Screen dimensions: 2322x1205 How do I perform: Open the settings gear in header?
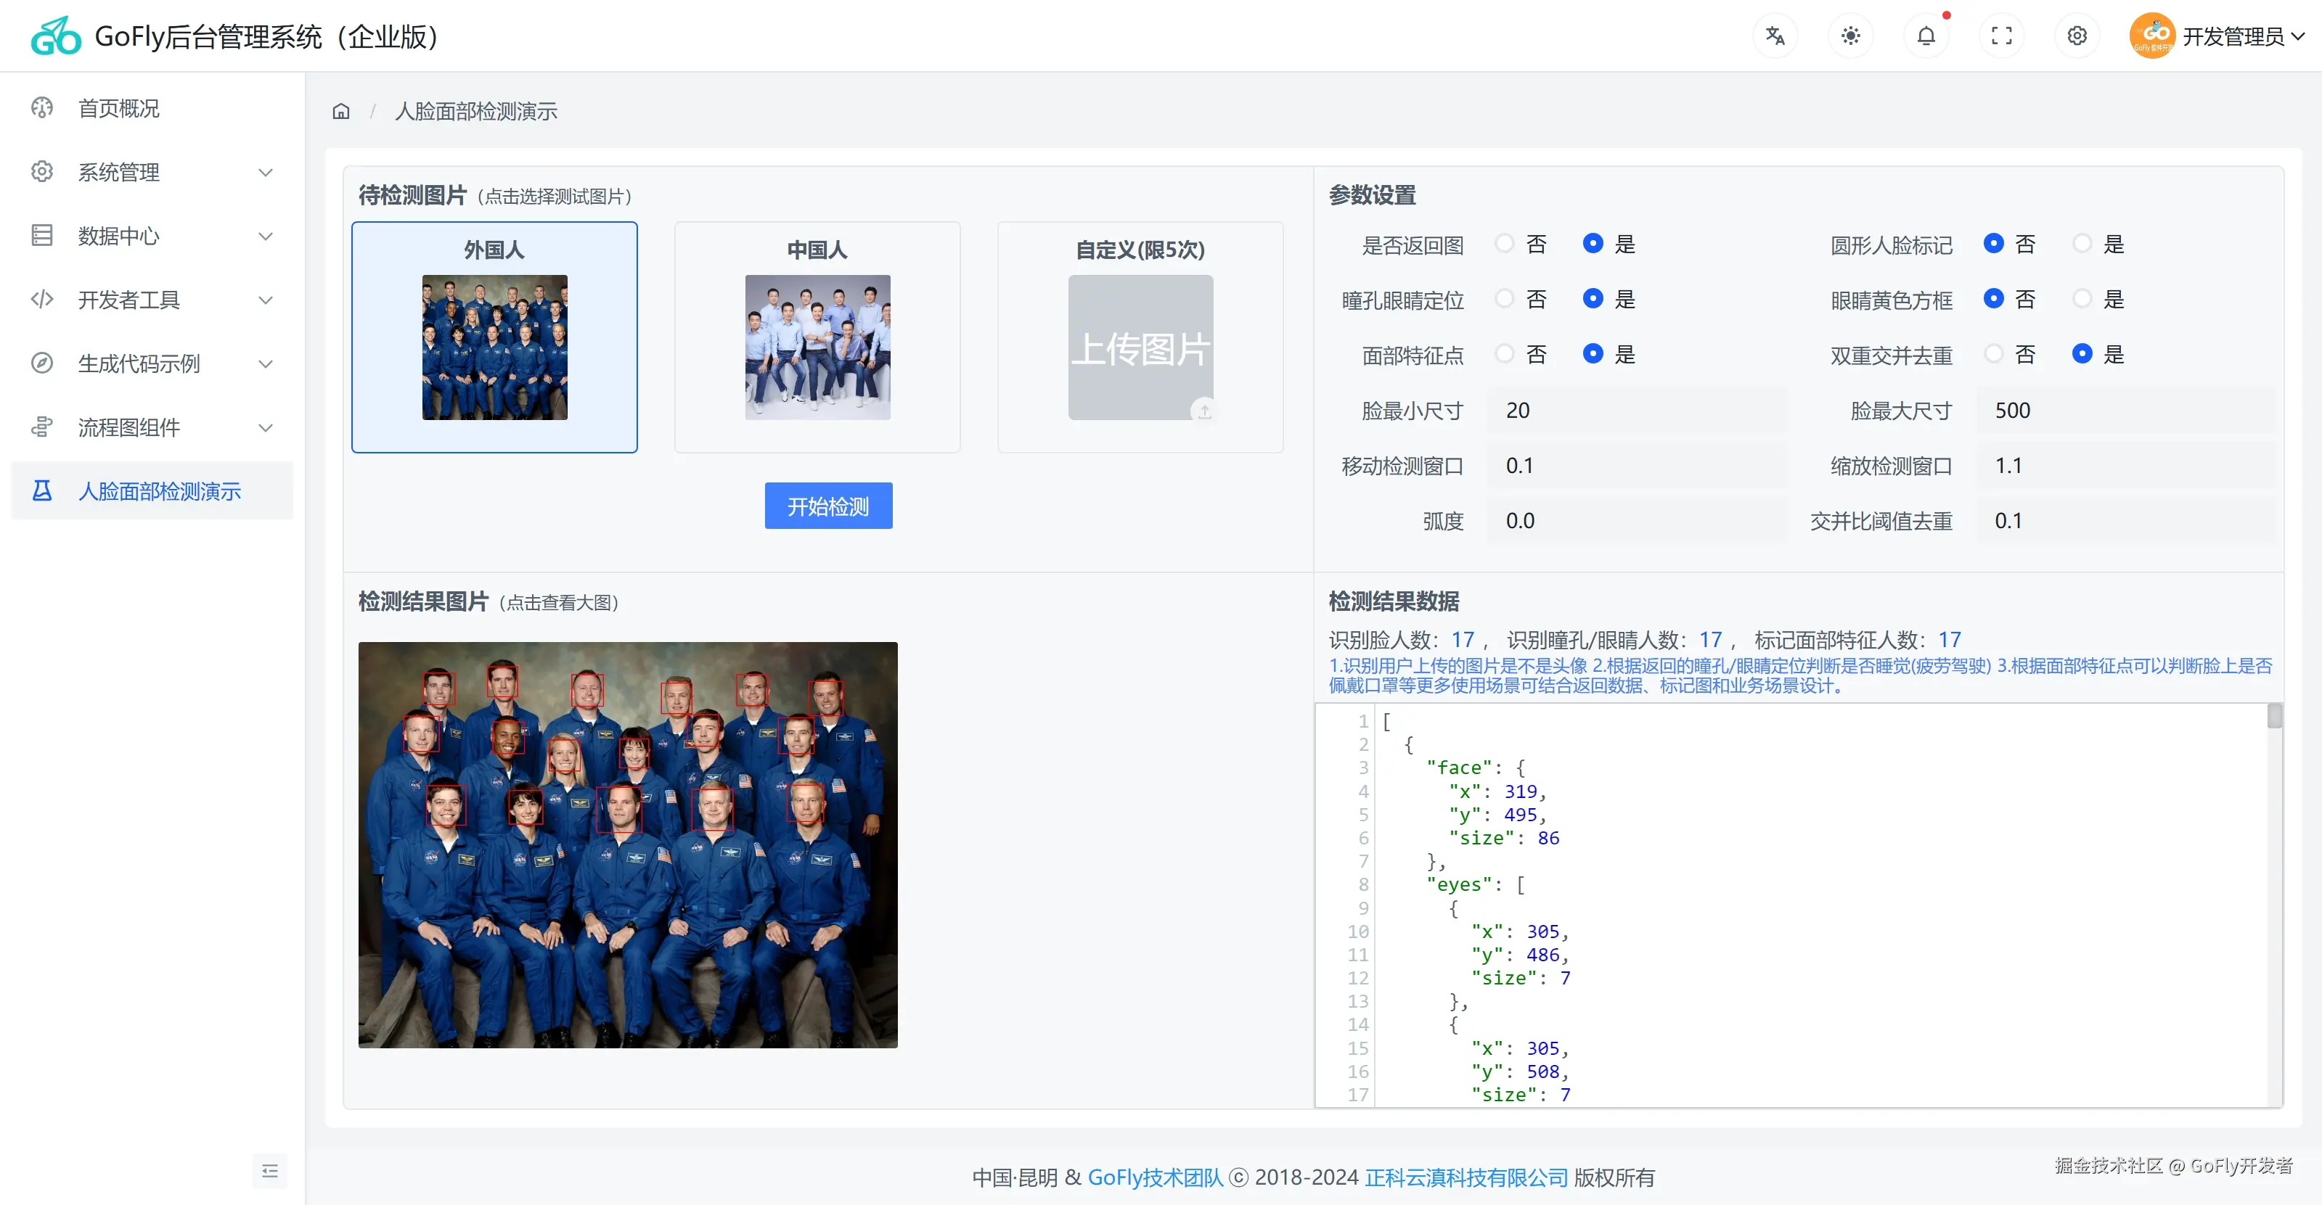click(x=2077, y=36)
